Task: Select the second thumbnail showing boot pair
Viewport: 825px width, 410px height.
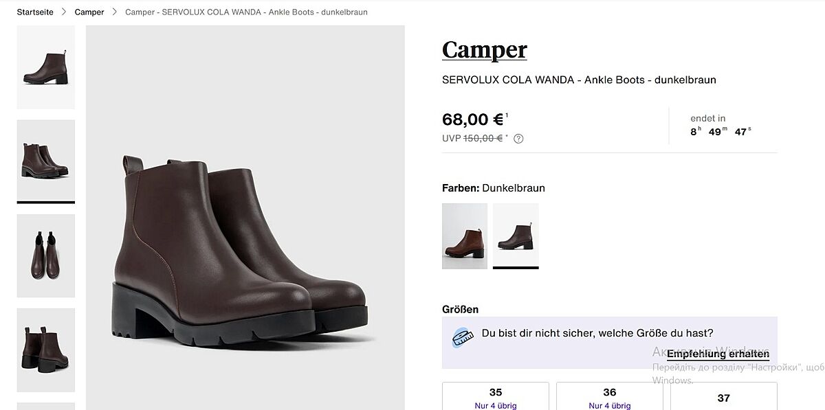Action: point(45,160)
